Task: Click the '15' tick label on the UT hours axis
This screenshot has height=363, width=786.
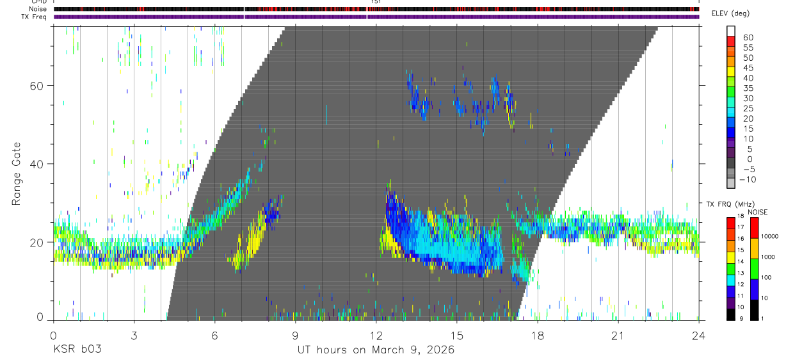Action: point(457,335)
